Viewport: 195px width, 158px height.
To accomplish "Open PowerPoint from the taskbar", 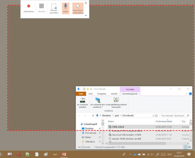I will click(64, 154).
